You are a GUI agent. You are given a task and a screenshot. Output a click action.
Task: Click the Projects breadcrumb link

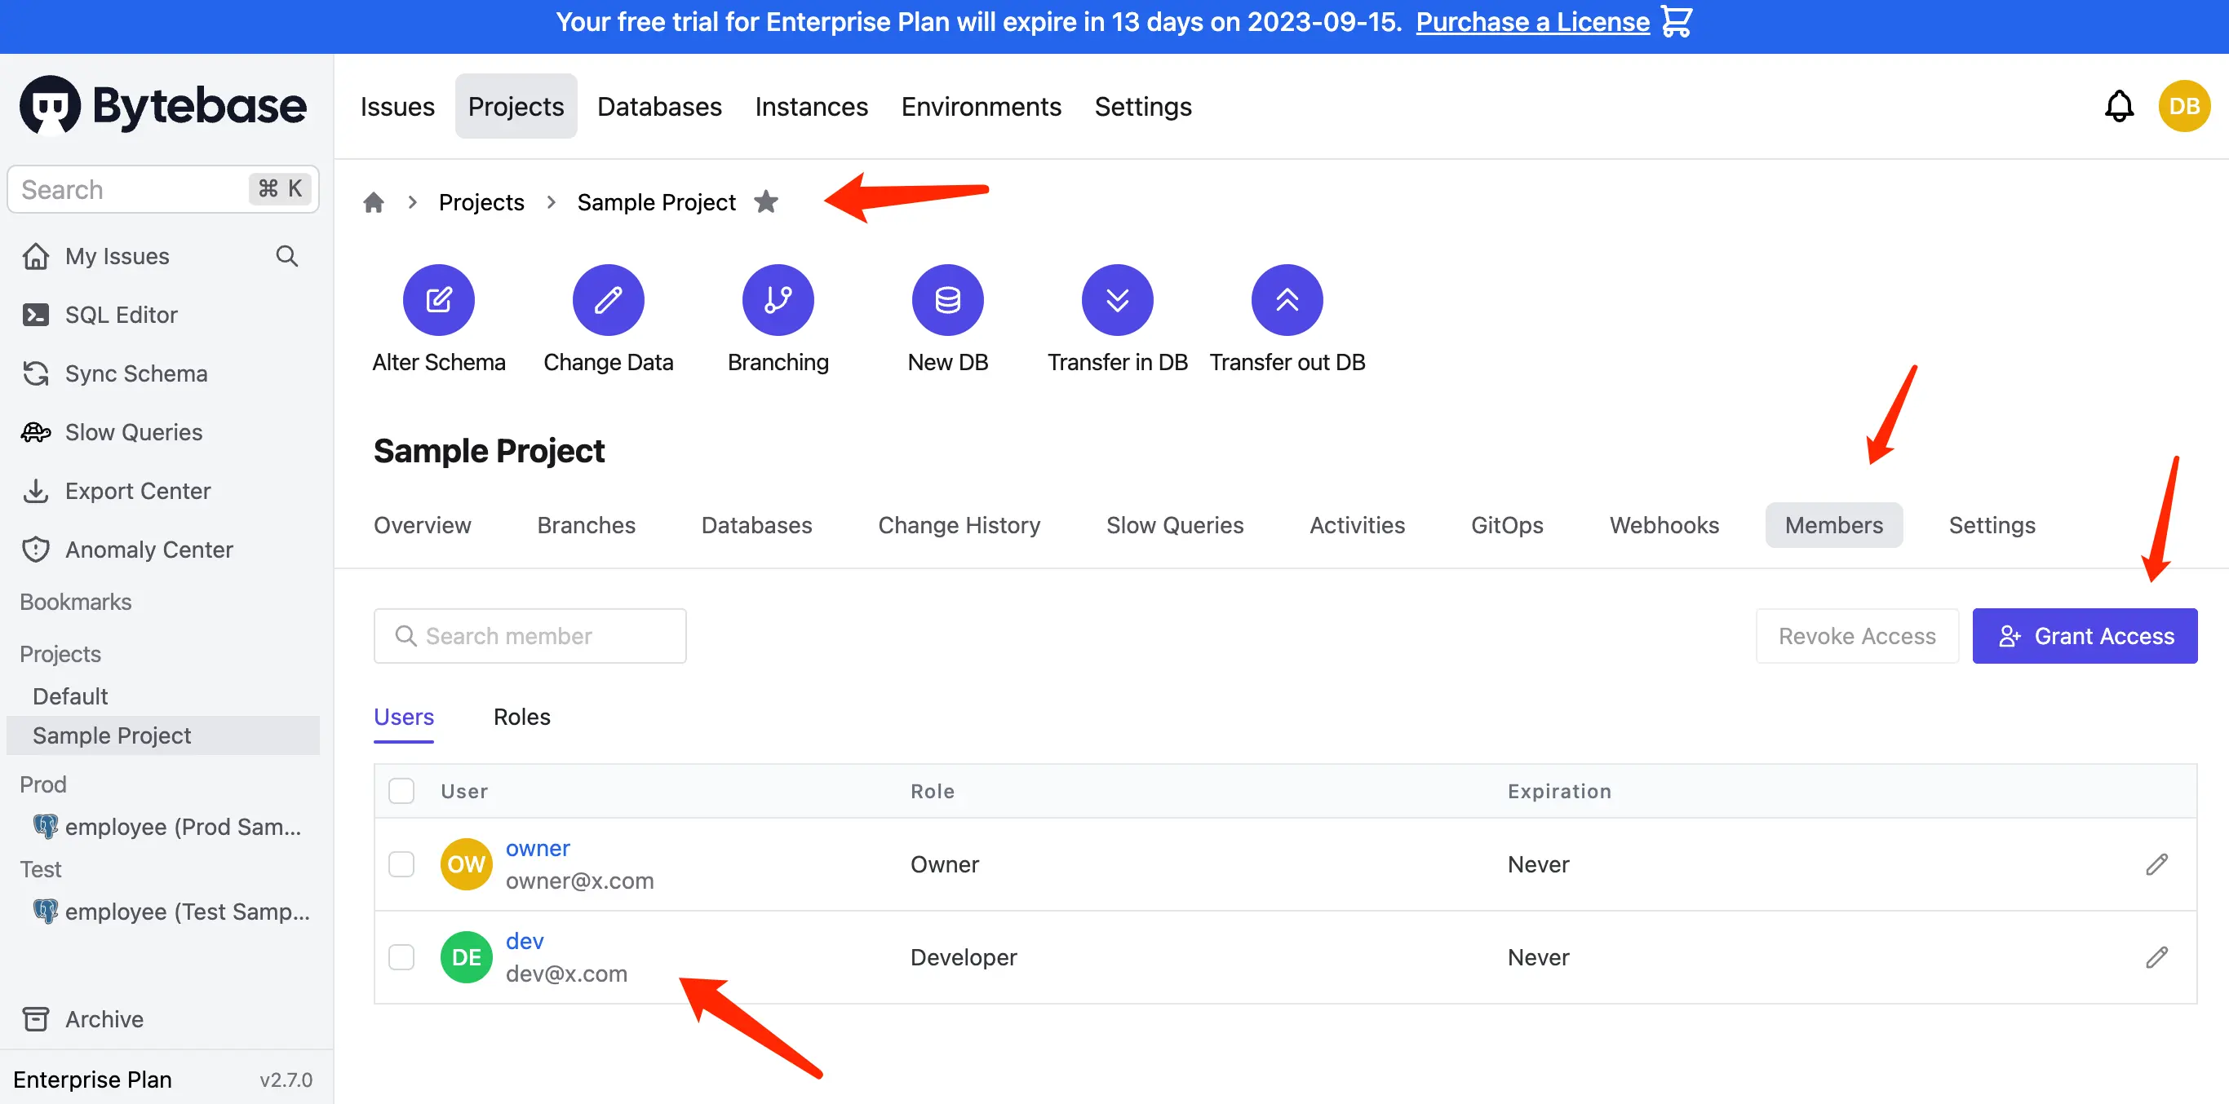pyautogui.click(x=481, y=202)
